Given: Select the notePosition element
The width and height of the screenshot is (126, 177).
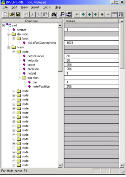Looking at the screenshot, I should 41,87.
